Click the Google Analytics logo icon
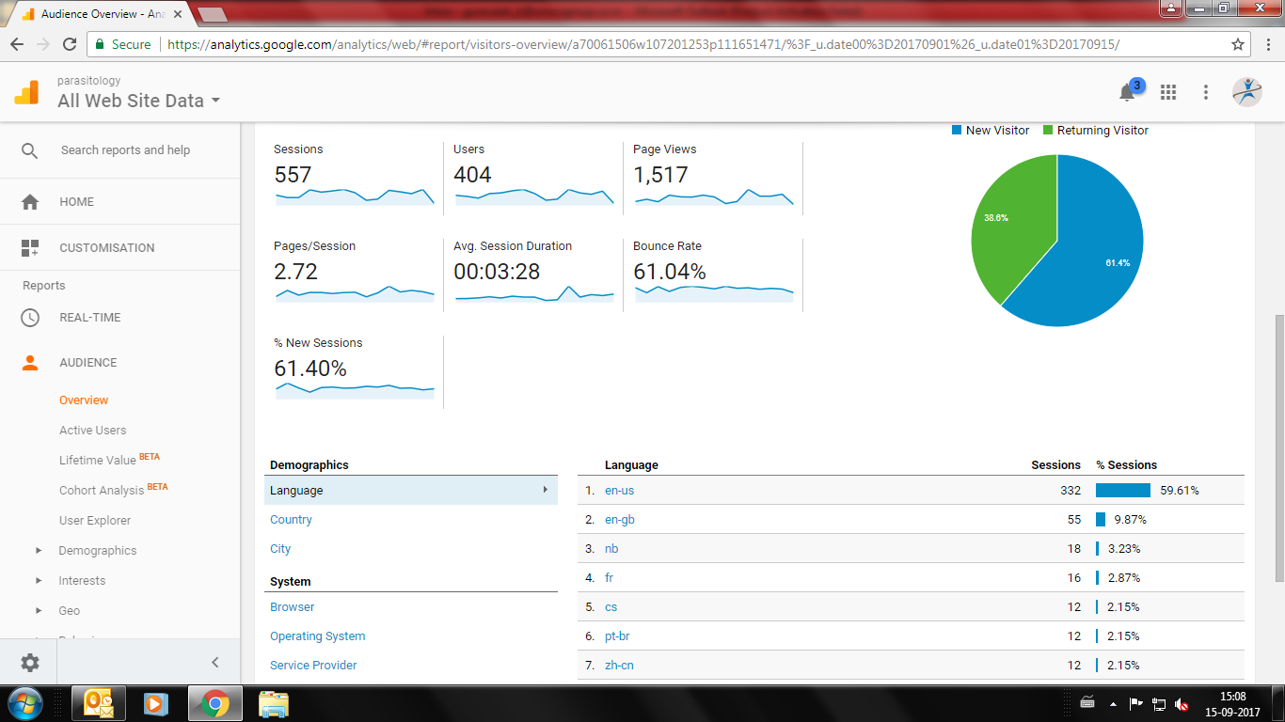Image resolution: width=1285 pixels, height=722 pixels. 26,92
